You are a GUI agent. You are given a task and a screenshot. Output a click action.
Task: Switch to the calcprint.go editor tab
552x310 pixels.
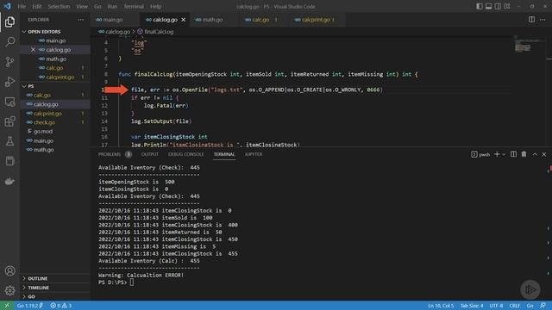(317, 20)
